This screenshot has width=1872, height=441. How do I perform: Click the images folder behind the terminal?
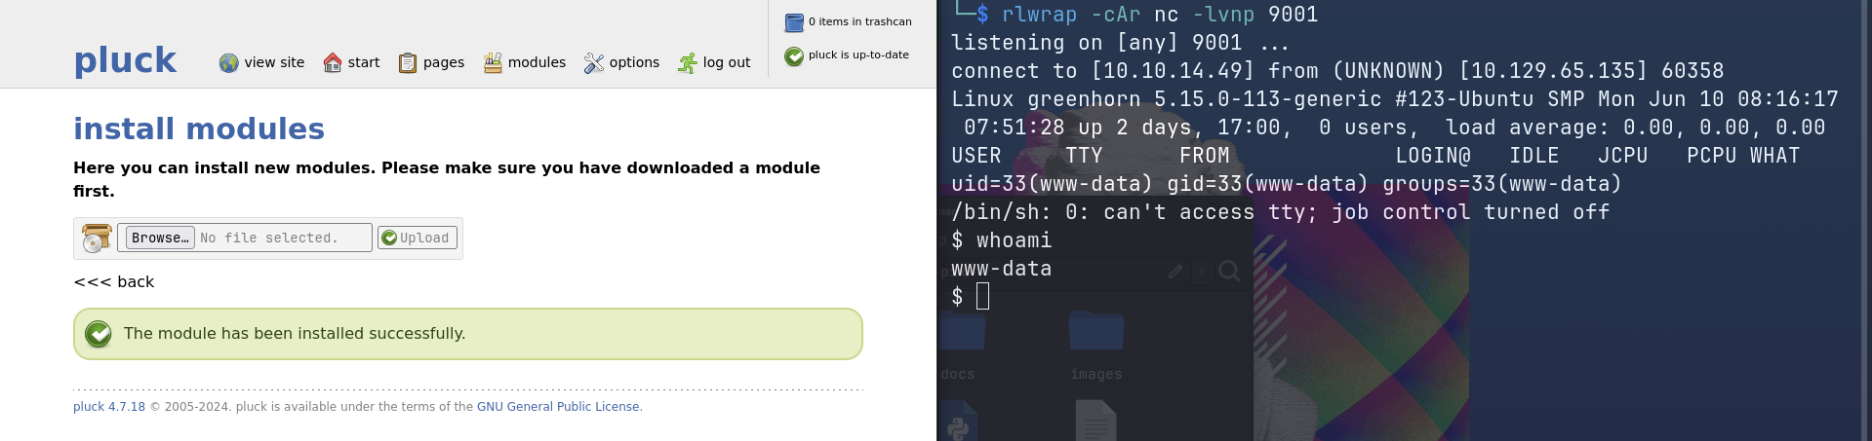1095,331
